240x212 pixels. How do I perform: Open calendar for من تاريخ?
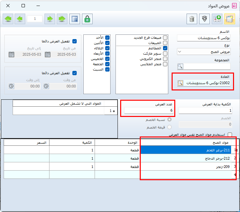click(x=47, y=54)
